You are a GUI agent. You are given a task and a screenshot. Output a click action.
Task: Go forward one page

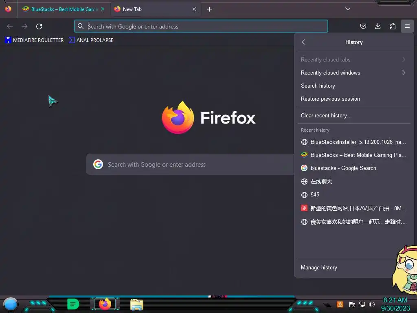pyautogui.click(x=24, y=26)
